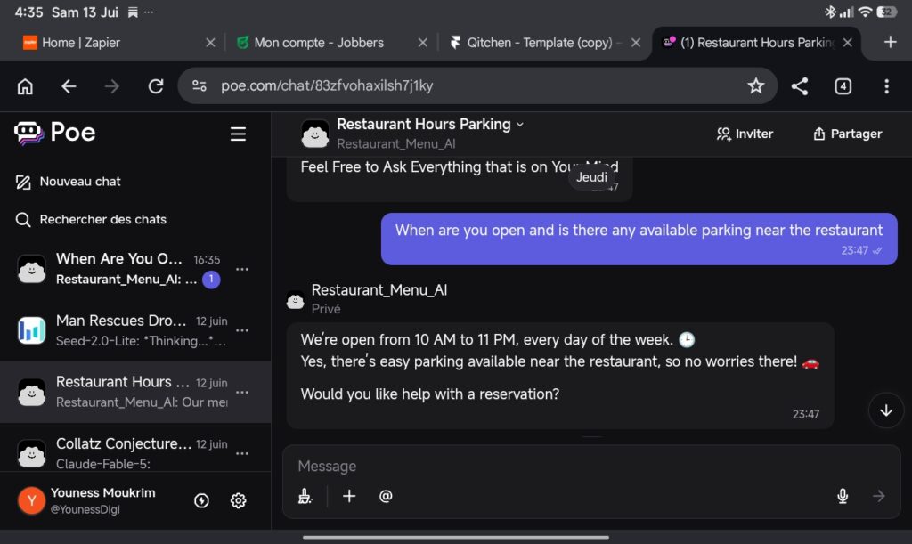Share the page using browser share icon
The image size is (912, 544).
point(800,86)
